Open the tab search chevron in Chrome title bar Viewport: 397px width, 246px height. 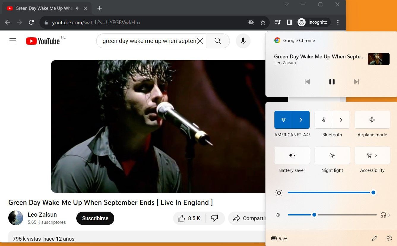point(287,4)
